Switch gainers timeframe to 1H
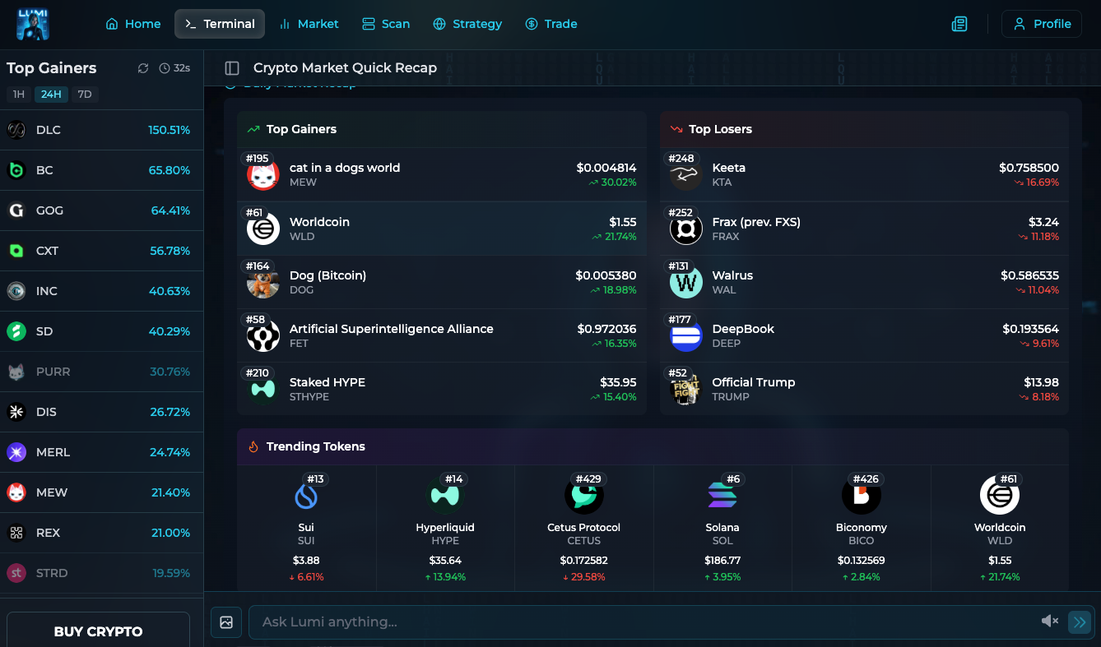This screenshot has width=1101, height=647. coord(19,95)
